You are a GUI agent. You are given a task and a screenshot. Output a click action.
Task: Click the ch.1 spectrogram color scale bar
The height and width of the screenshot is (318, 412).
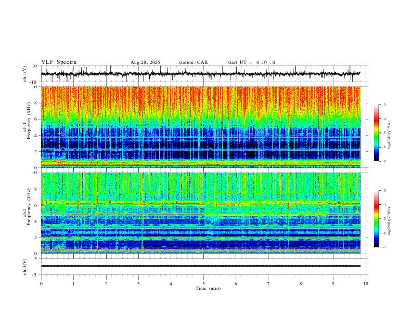point(377,133)
